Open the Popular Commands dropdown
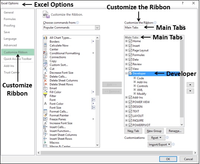200x164 pixels. pos(97,28)
